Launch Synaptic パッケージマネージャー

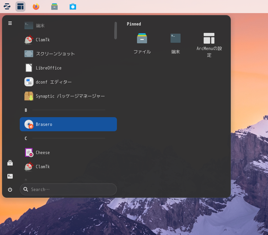(x=68, y=96)
